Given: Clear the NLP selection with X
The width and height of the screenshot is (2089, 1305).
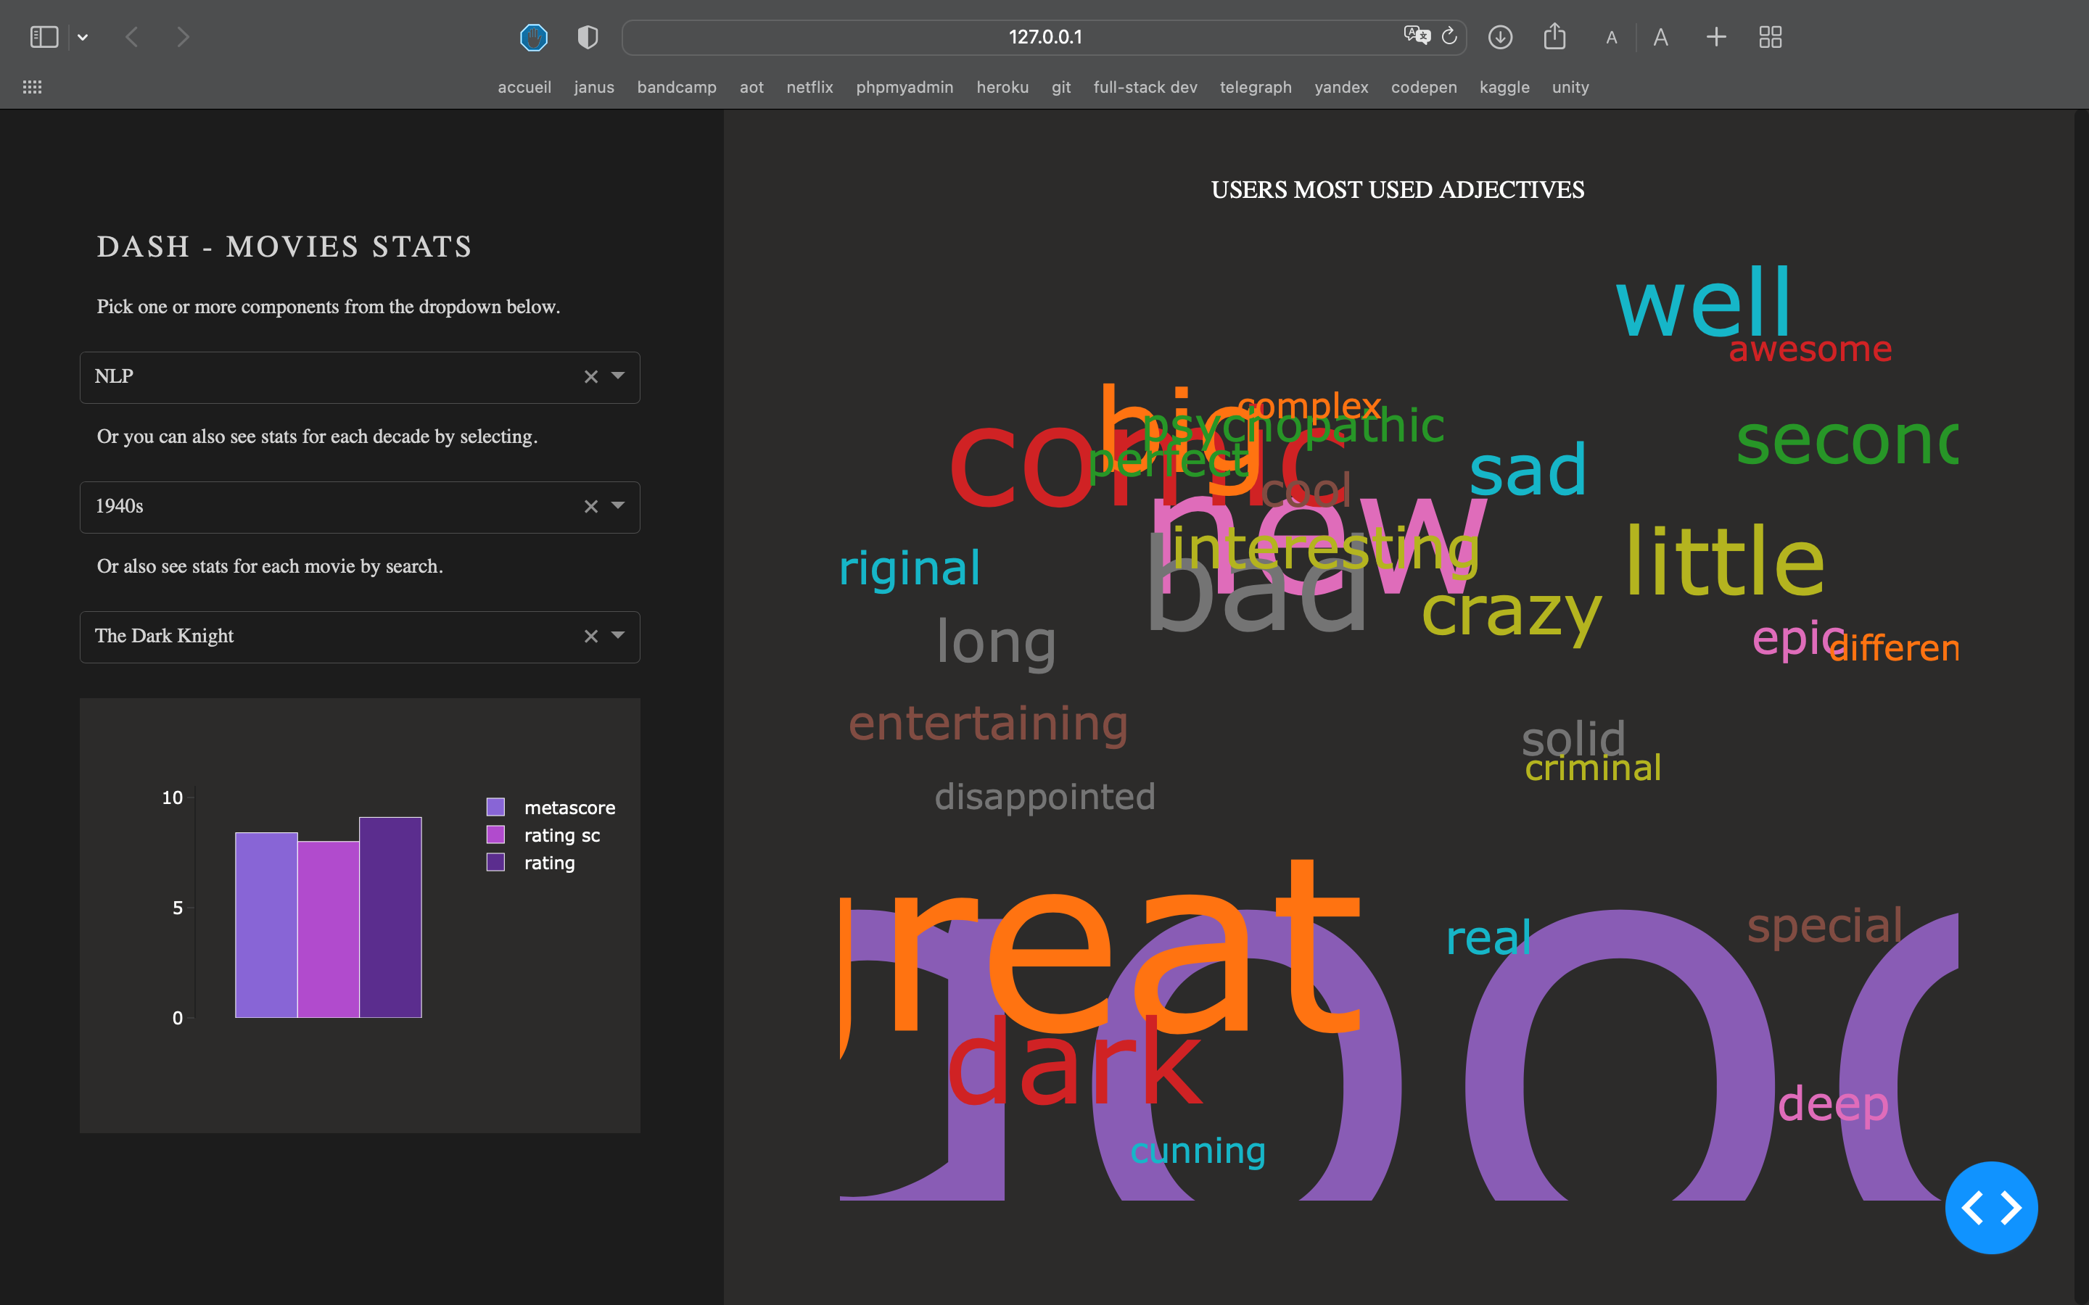Looking at the screenshot, I should (590, 377).
